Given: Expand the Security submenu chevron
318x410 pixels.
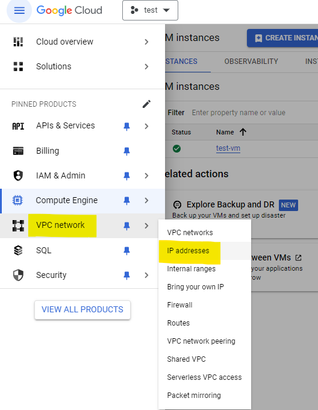Looking at the screenshot, I should pos(146,275).
